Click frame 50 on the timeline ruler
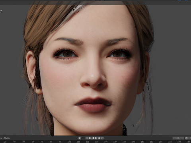 click(x=23, y=142)
